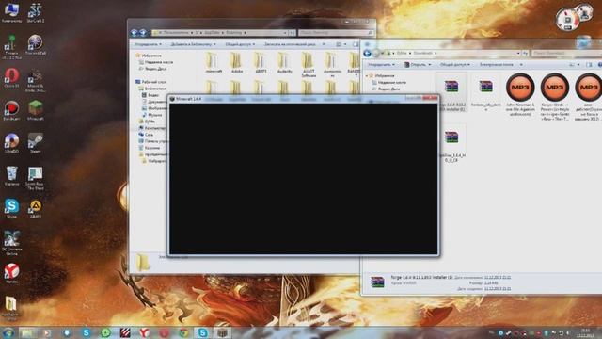Click the Roaming address bar in left Explorer
The width and height of the screenshot is (602, 339).
219,33
